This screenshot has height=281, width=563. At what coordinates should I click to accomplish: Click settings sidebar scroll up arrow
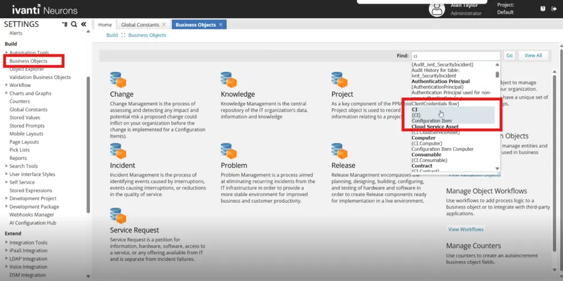[x=88, y=32]
